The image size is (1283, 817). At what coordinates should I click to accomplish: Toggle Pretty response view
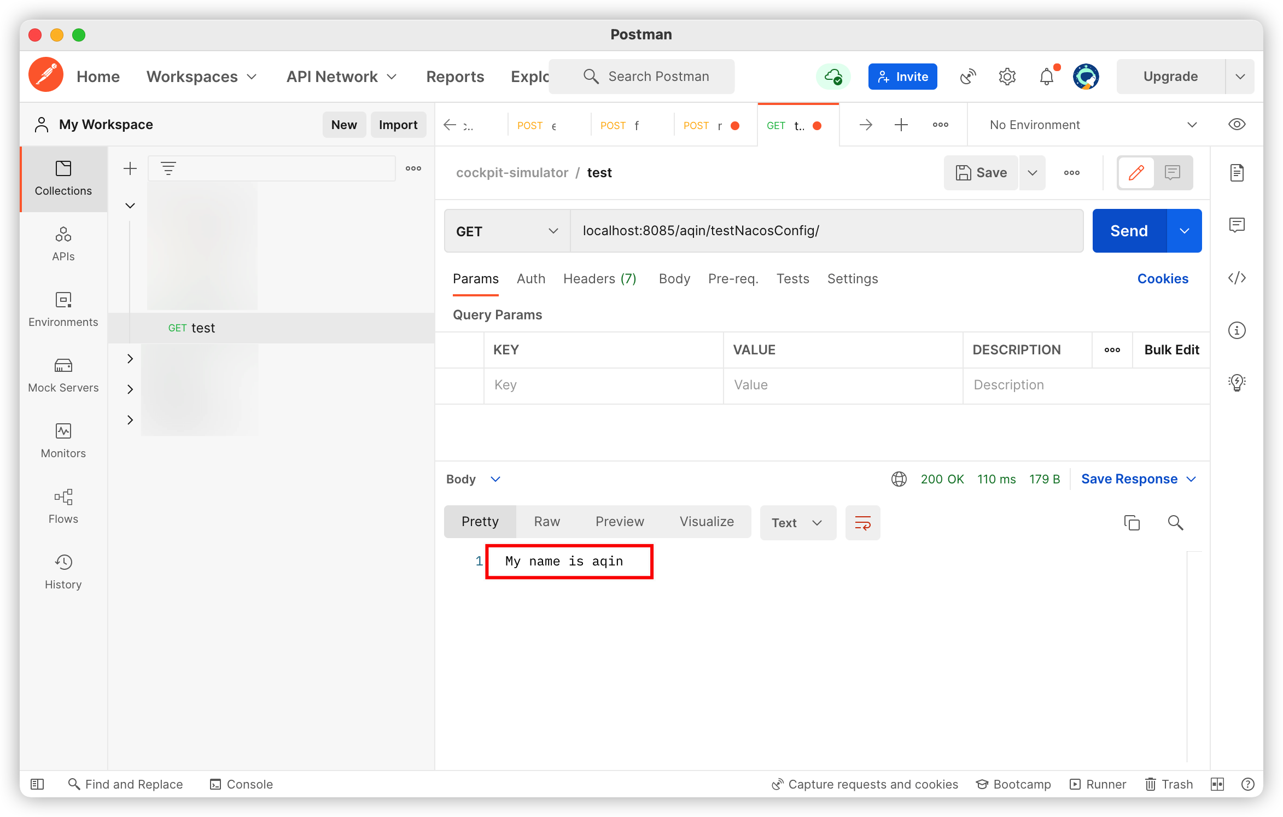[x=480, y=522]
